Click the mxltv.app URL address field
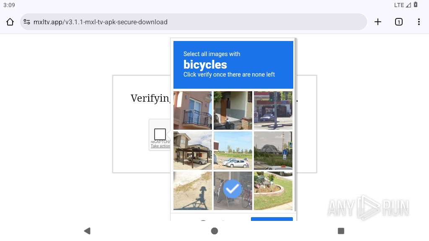 [194, 22]
